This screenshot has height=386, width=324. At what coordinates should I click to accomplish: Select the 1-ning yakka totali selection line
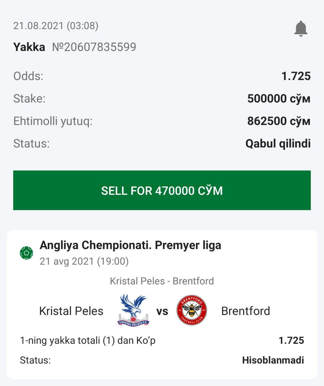(x=88, y=340)
